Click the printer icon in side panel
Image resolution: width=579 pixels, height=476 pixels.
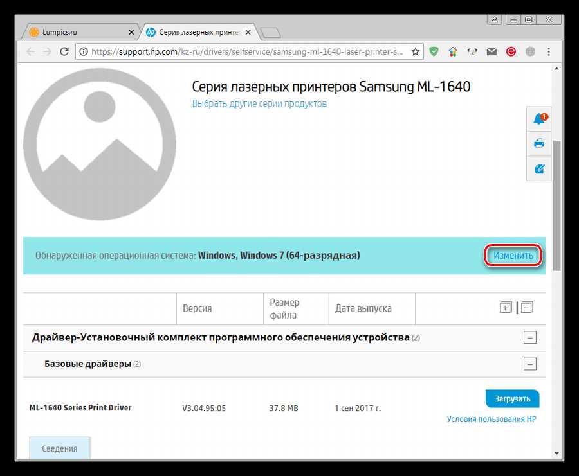(x=538, y=143)
